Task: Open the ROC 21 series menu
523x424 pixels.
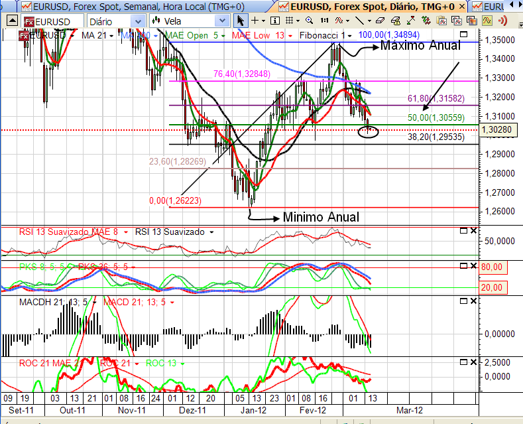Action: [137, 364]
